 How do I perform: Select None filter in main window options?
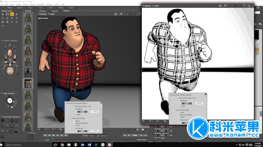pyautogui.click(x=74, y=121)
